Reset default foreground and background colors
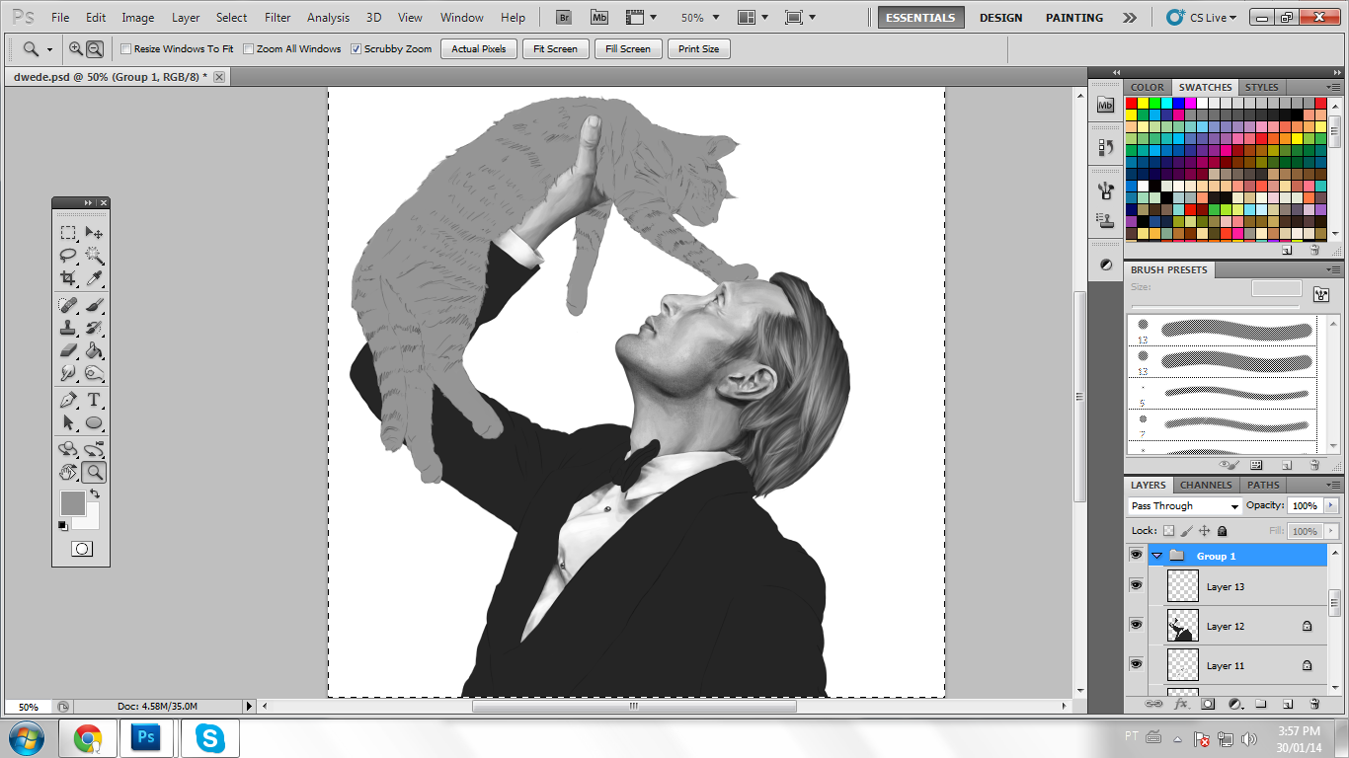Viewport: 1349px width, 758px height. 63,525
